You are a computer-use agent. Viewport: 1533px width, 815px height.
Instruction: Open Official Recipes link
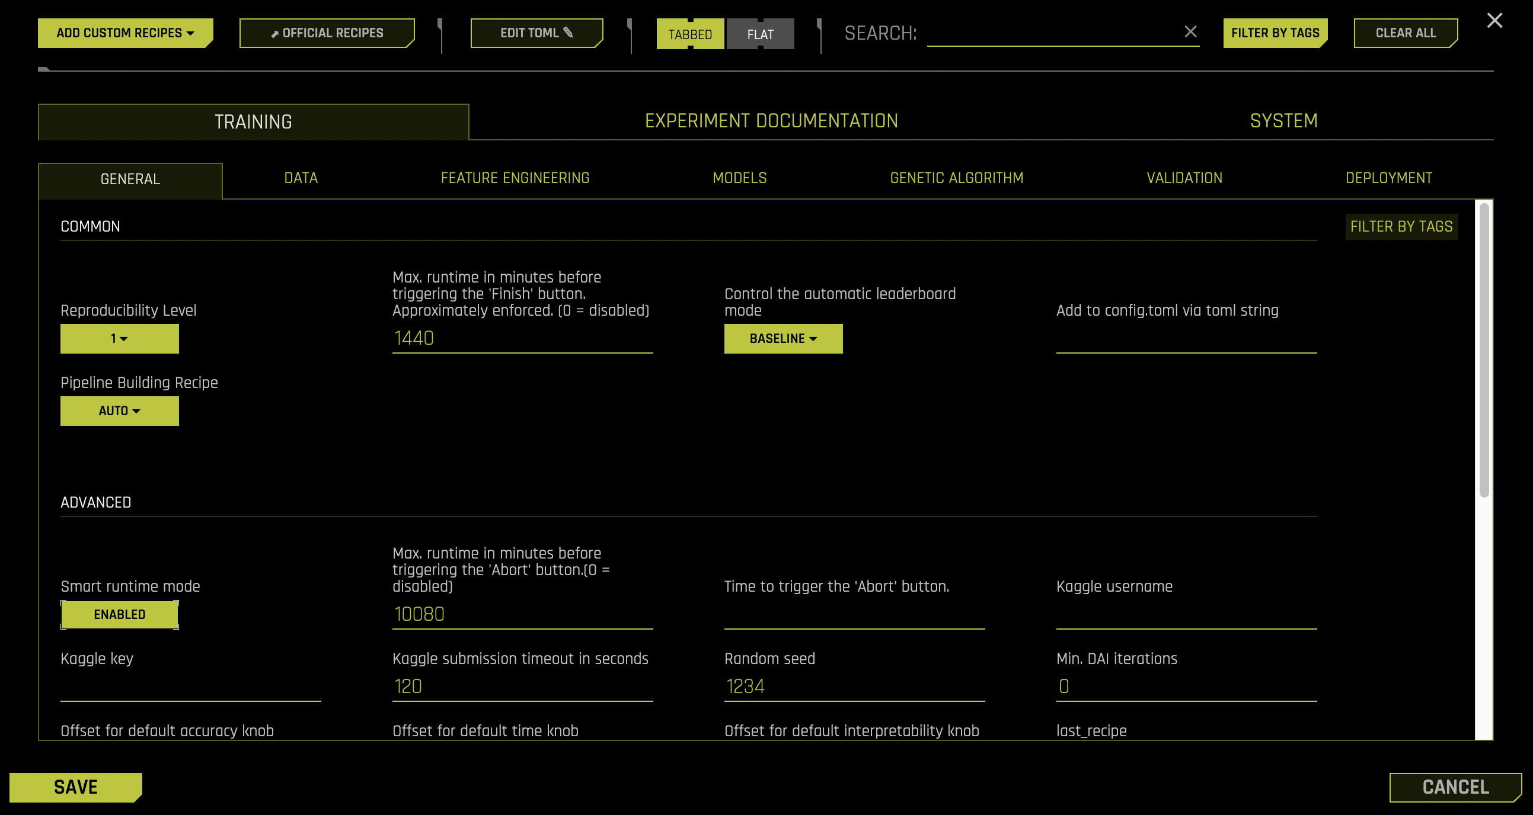[327, 33]
